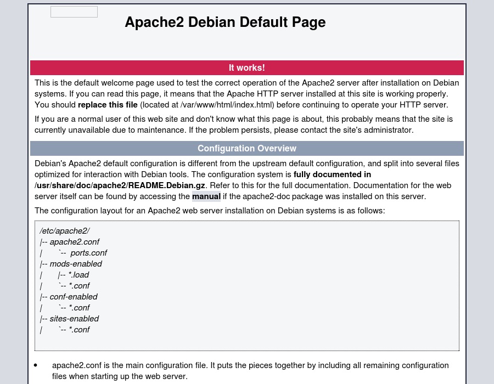Click mods-enabled entry in the config tree
This screenshot has height=384, width=494.
pos(75,264)
